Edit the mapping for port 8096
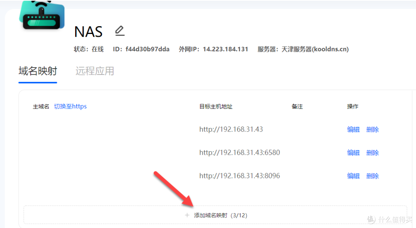The height and width of the screenshot is (228, 416). (x=353, y=176)
